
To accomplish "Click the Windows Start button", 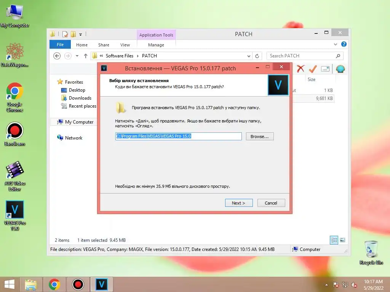I will (x=10, y=284).
